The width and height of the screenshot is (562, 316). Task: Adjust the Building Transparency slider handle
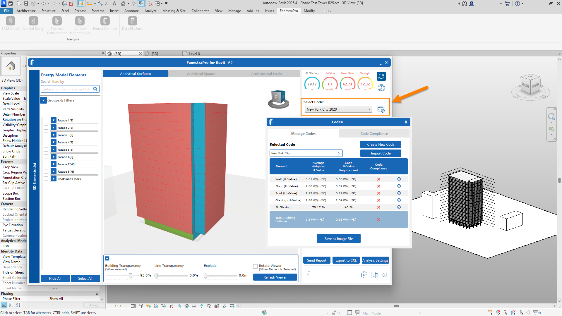(131, 276)
